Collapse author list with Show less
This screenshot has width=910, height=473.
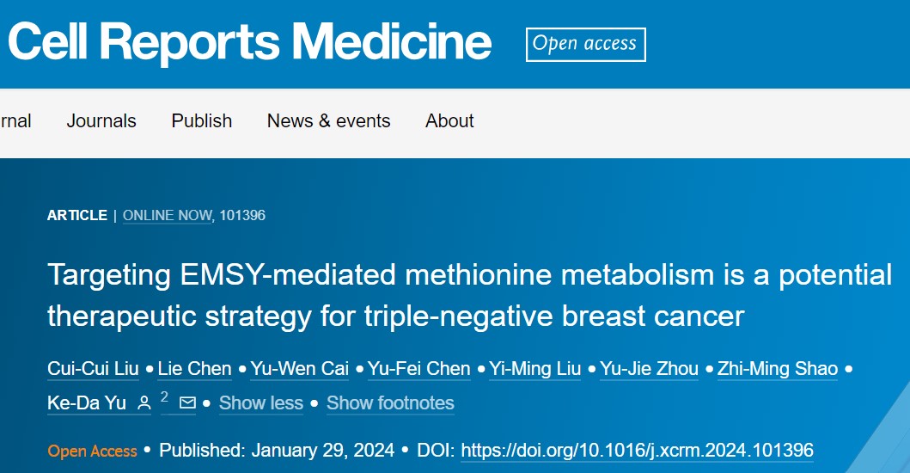tap(261, 402)
